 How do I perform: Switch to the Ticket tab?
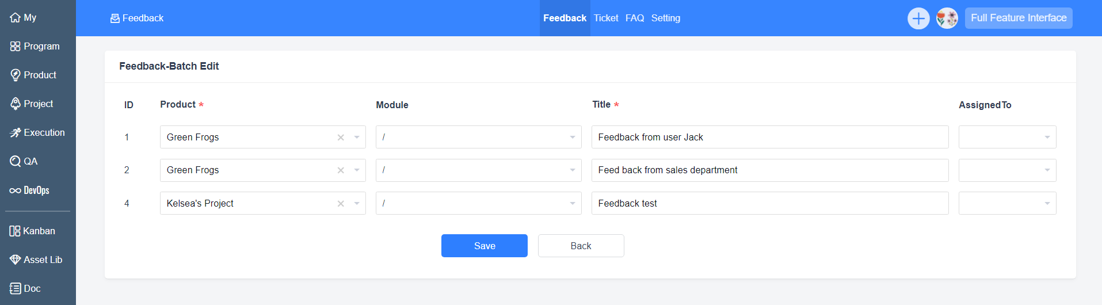(x=606, y=18)
